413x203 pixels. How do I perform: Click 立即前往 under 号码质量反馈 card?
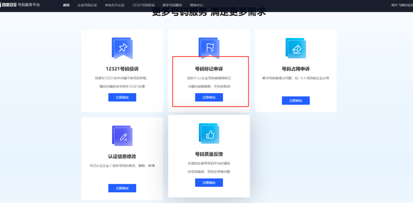(x=209, y=182)
